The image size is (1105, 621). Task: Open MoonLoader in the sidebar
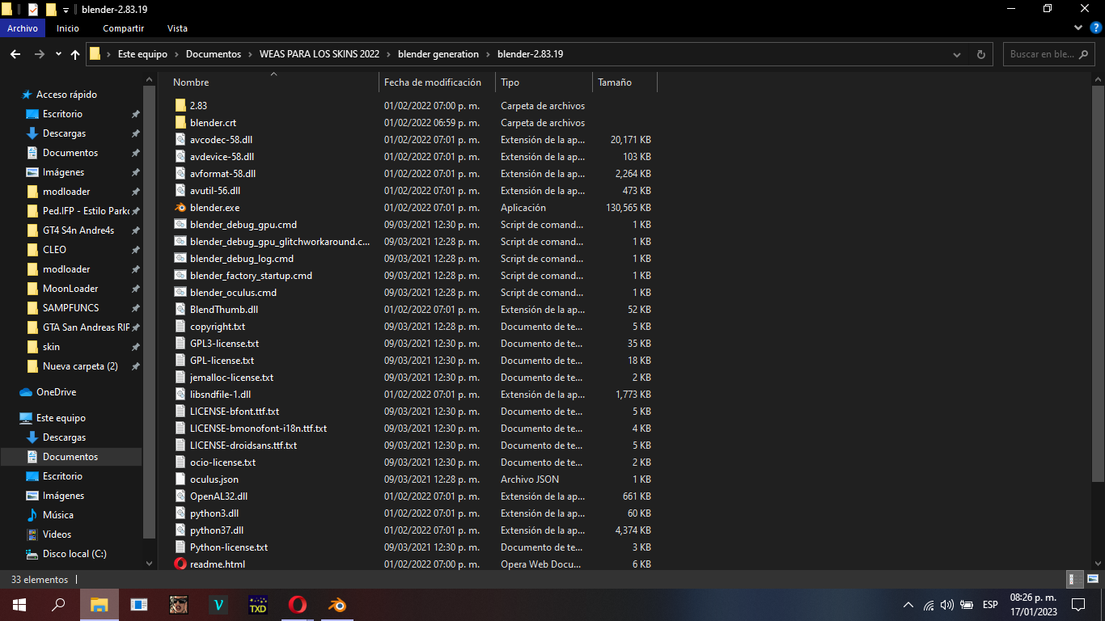point(70,289)
